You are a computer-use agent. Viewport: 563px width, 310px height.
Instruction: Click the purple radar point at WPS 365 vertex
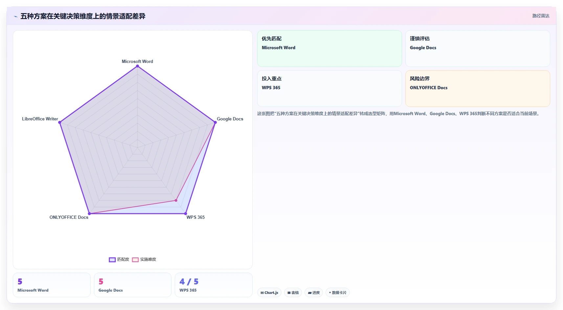(186, 214)
